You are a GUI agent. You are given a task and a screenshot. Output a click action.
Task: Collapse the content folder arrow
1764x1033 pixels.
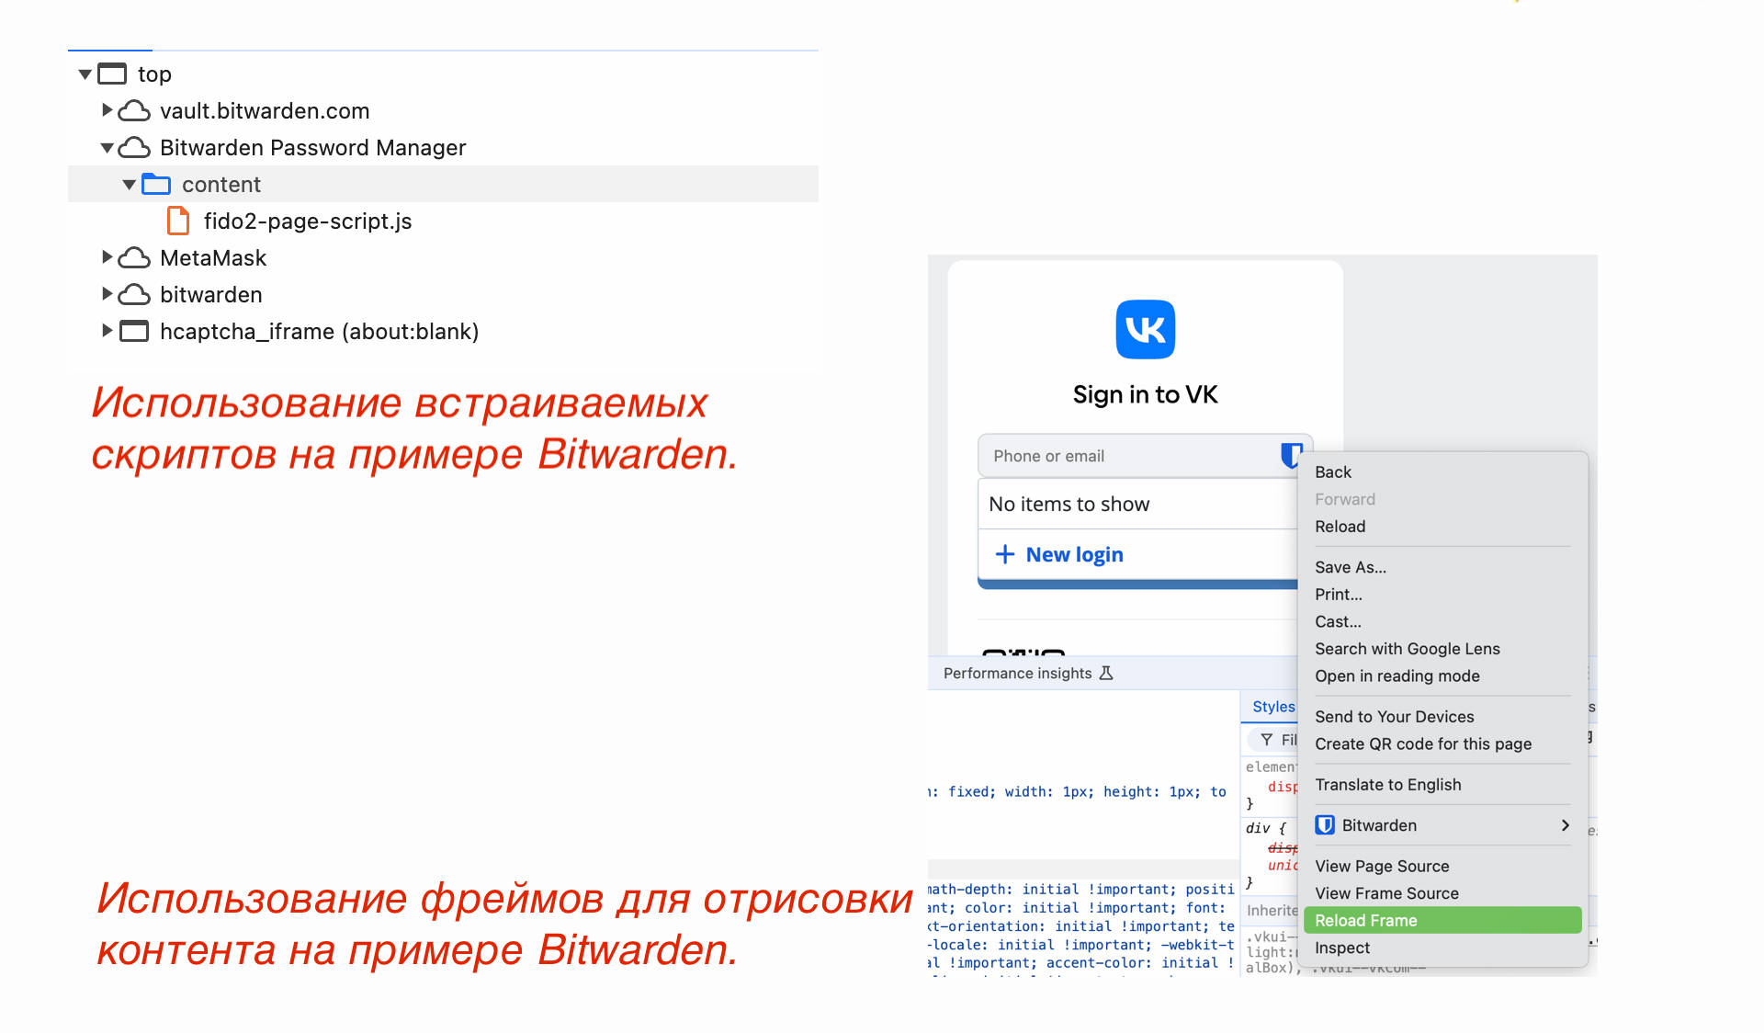(129, 185)
